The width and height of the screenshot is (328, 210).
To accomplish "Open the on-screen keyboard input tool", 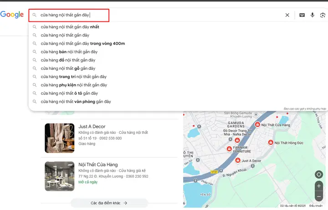I will [302, 15].
